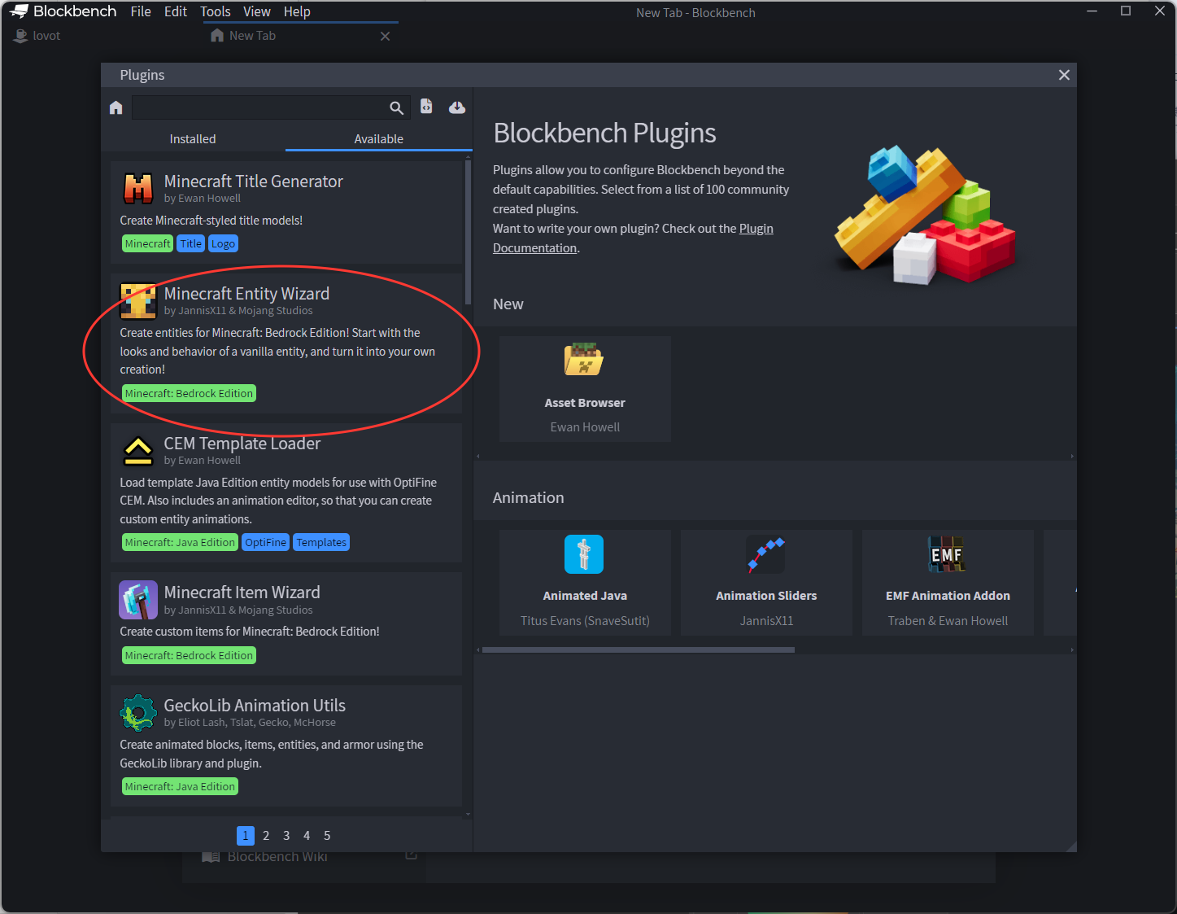
Task: Open the Edit menu
Action: 176,11
